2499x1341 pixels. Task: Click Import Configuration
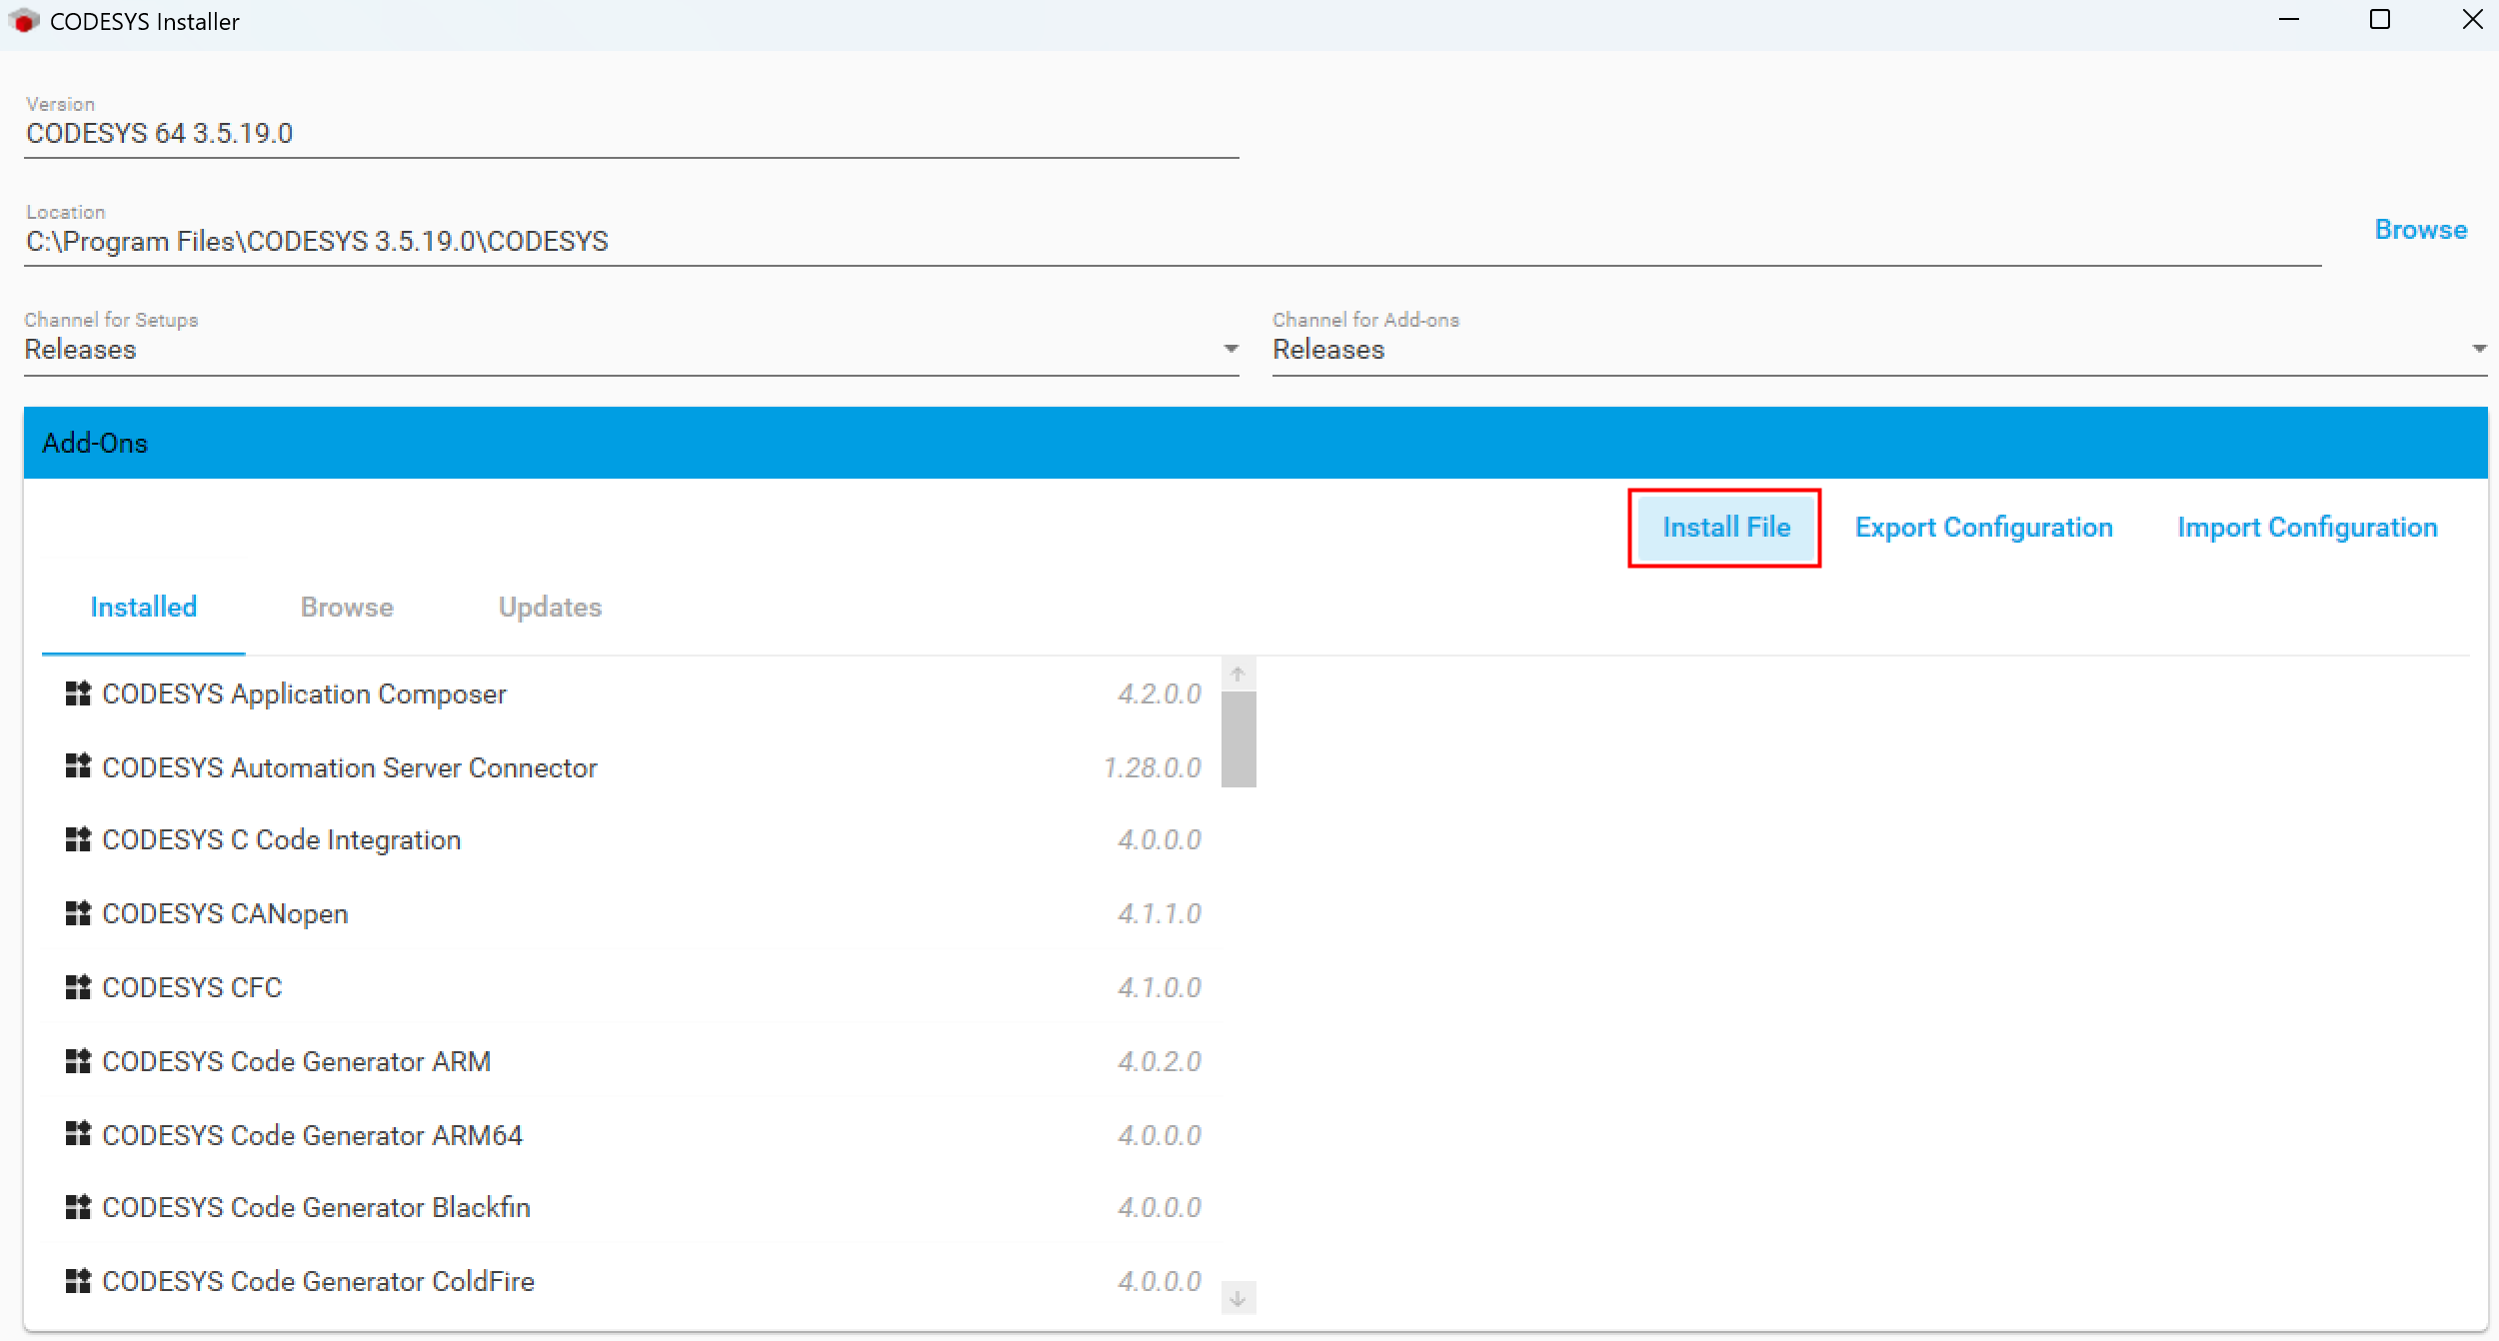[x=2307, y=528]
